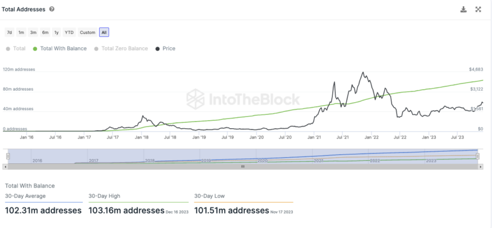This screenshot has width=492, height=228.
Task: Toggle the Price series in the legend
Action: [166, 48]
